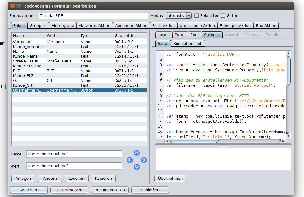304x197 pixels.
Task: Switch to the Layout tab
Action: tap(164, 35)
